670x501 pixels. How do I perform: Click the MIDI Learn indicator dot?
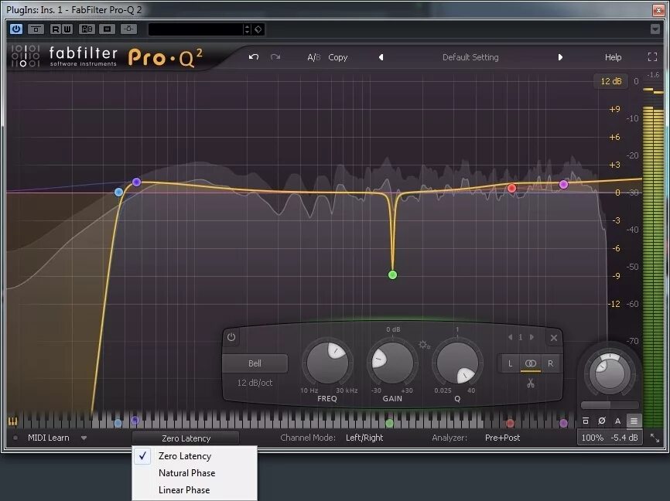point(15,438)
